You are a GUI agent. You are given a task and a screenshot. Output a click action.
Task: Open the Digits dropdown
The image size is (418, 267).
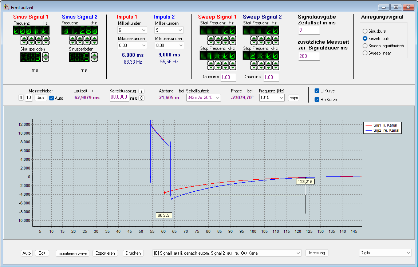(385, 253)
